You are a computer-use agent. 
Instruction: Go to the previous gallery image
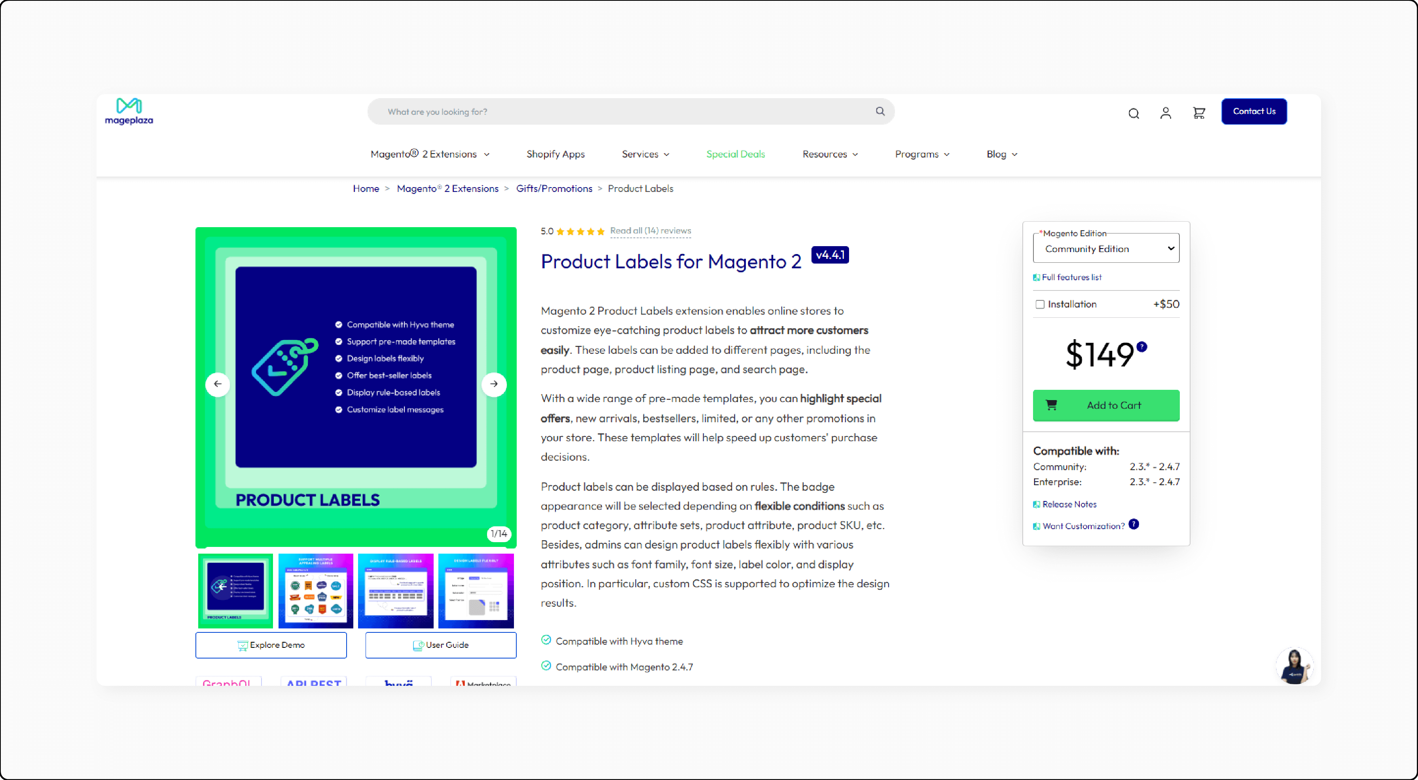pyautogui.click(x=218, y=384)
